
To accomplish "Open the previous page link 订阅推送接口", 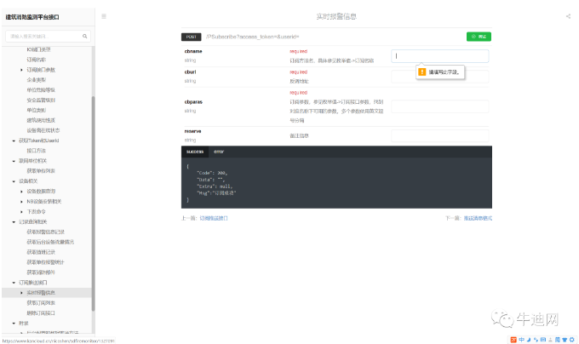I will click(214, 218).
